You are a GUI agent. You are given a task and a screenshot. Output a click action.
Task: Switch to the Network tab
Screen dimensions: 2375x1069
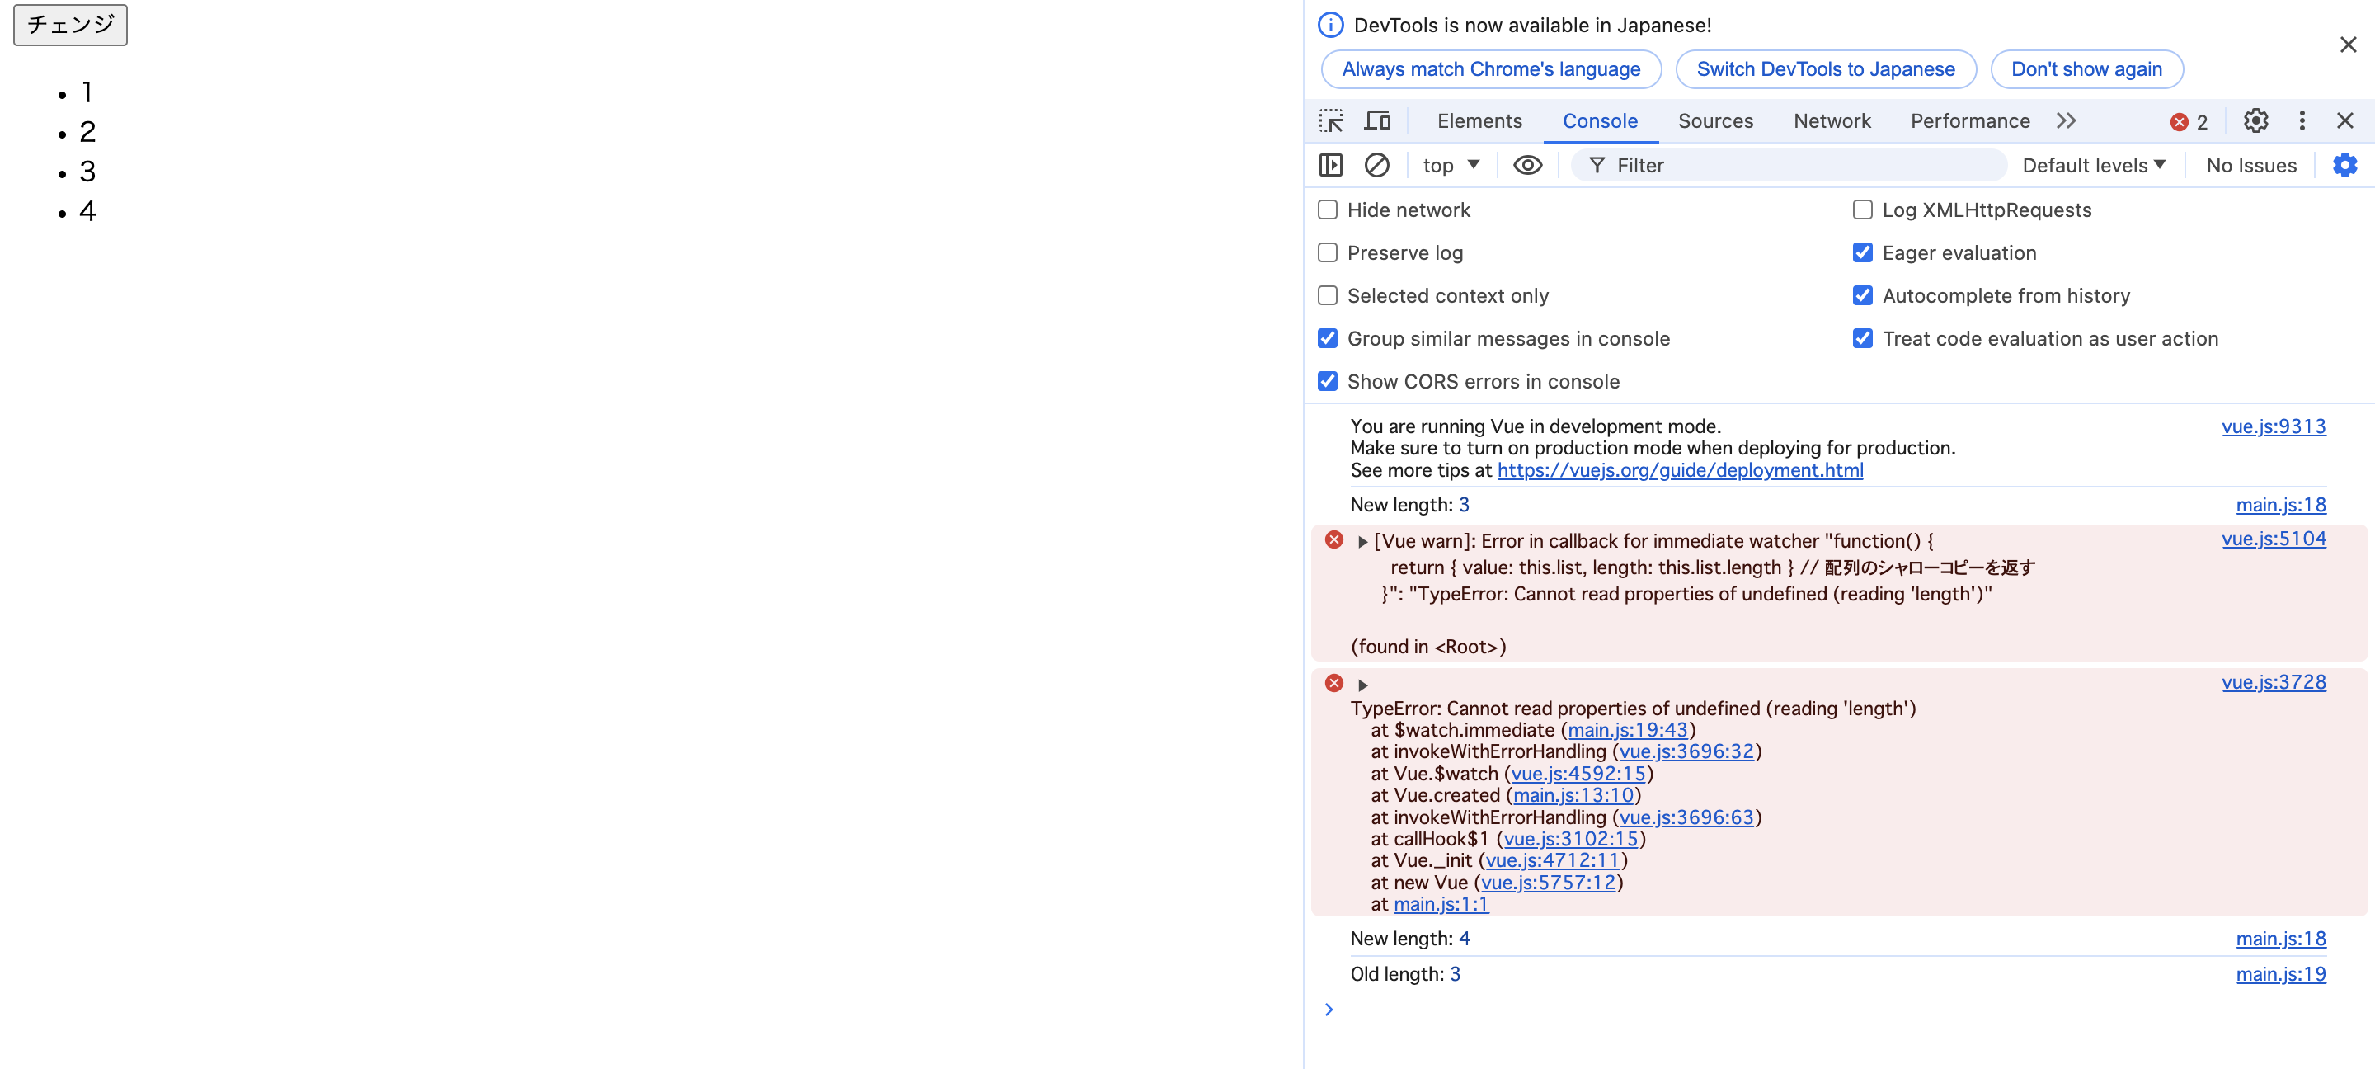1831,120
